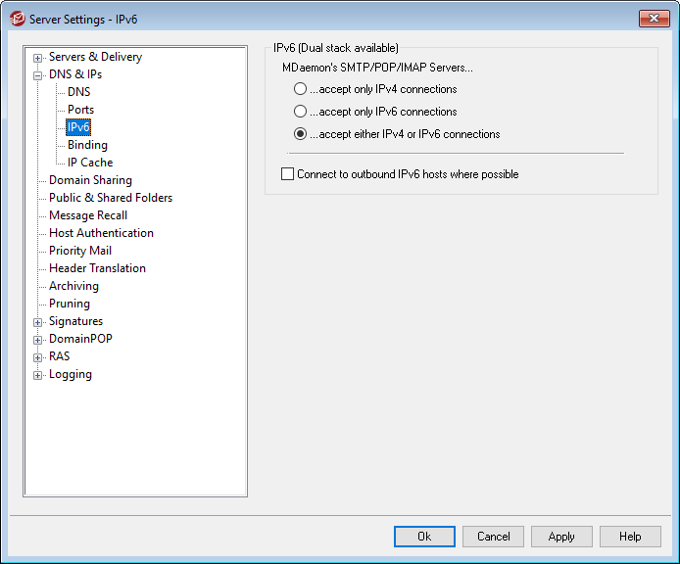
Task: Expand the Servers & Delivery tree node
Action: tap(38, 58)
